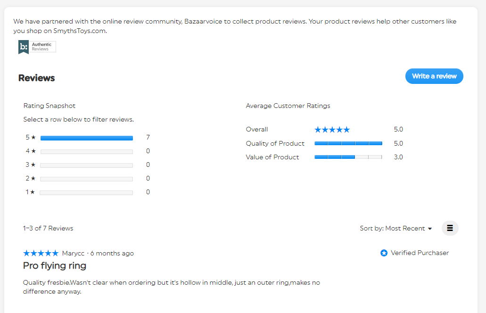Image resolution: width=486 pixels, height=313 pixels.
Task: Select the 3 star rating row
Action: [x=86, y=165]
